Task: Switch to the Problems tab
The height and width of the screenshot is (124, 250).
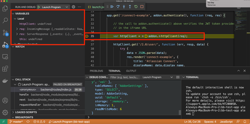Action: tap(96, 71)
